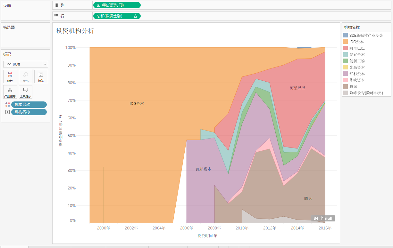Click the 阿里巴巴 label inside the chart
The width and height of the screenshot is (393, 248).
297,88
